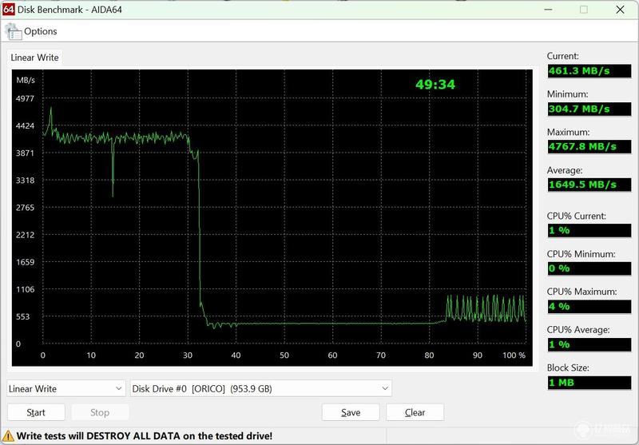Click the Save button

point(351,412)
